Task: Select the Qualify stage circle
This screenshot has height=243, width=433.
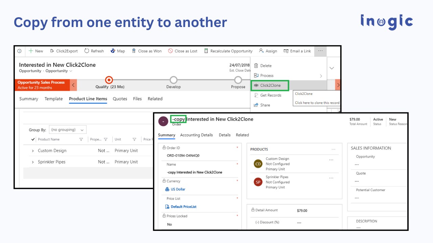Action: click(109, 80)
